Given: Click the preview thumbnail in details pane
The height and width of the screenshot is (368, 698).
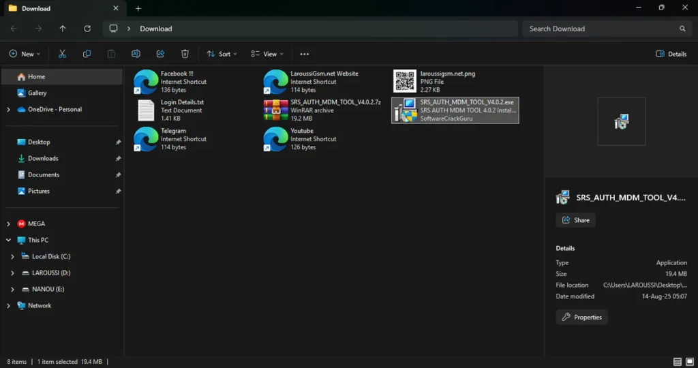Looking at the screenshot, I should coord(622,121).
